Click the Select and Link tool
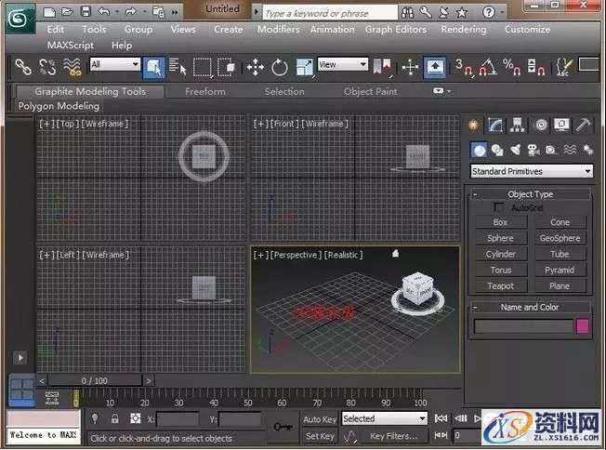The image size is (606, 450). [23, 67]
